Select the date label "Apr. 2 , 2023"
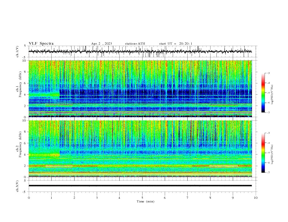The height and width of the screenshot is (222, 288). pos(101,44)
